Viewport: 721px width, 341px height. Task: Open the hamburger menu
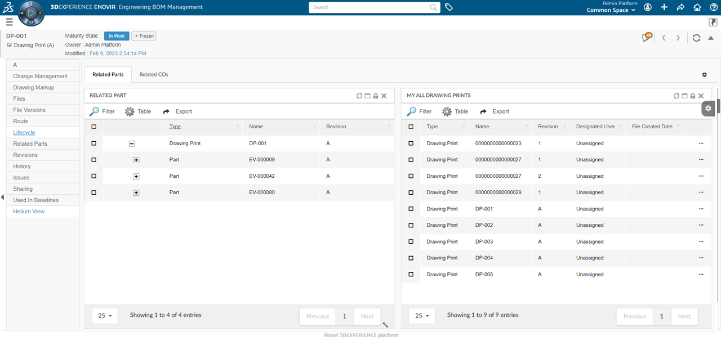tap(9, 22)
